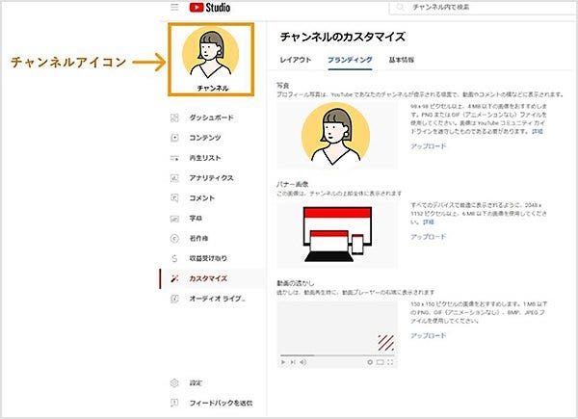Click アップロード for the video watermark
The height and width of the screenshot is (419, 578).
(x=429, y=336)
